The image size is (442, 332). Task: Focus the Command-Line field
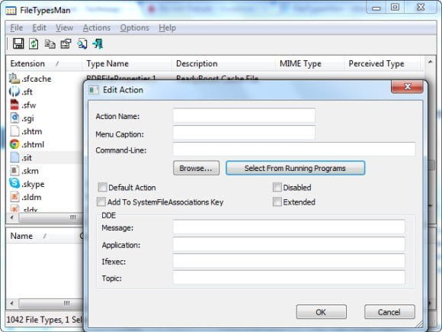pos(294,149)
